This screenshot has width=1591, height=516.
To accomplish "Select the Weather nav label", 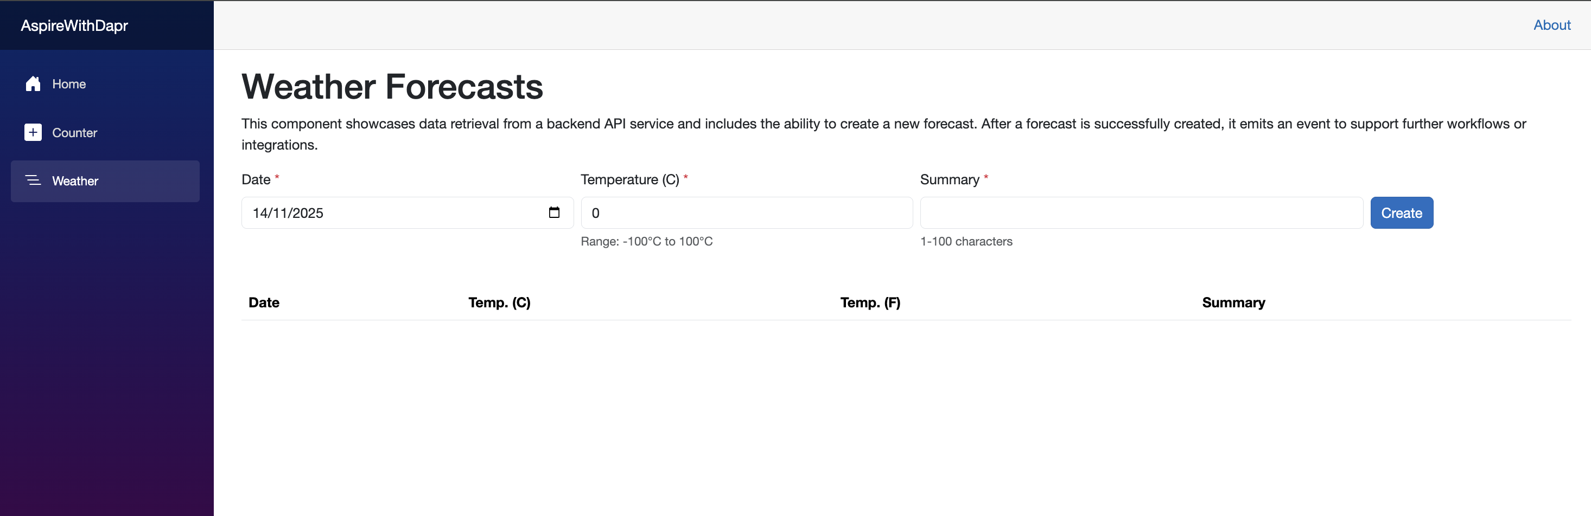I will click(x=75, y=181).
